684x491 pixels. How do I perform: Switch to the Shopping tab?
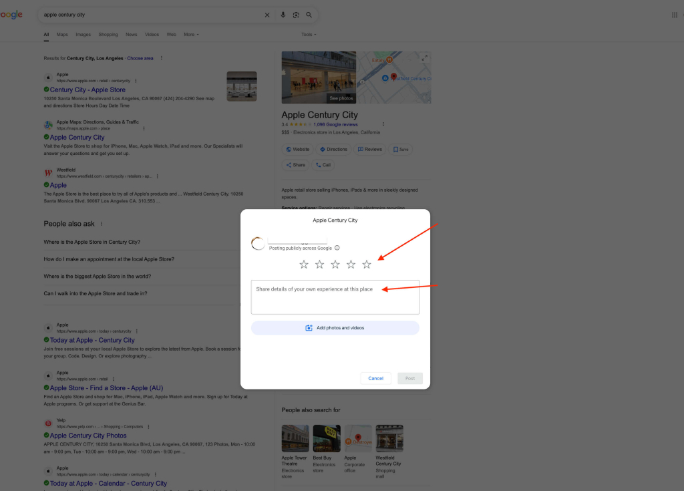click(108, 35)
